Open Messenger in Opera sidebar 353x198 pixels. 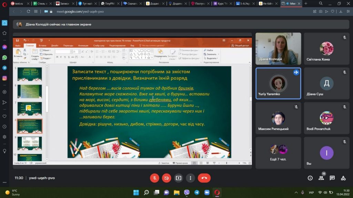(x=4, y=47)
